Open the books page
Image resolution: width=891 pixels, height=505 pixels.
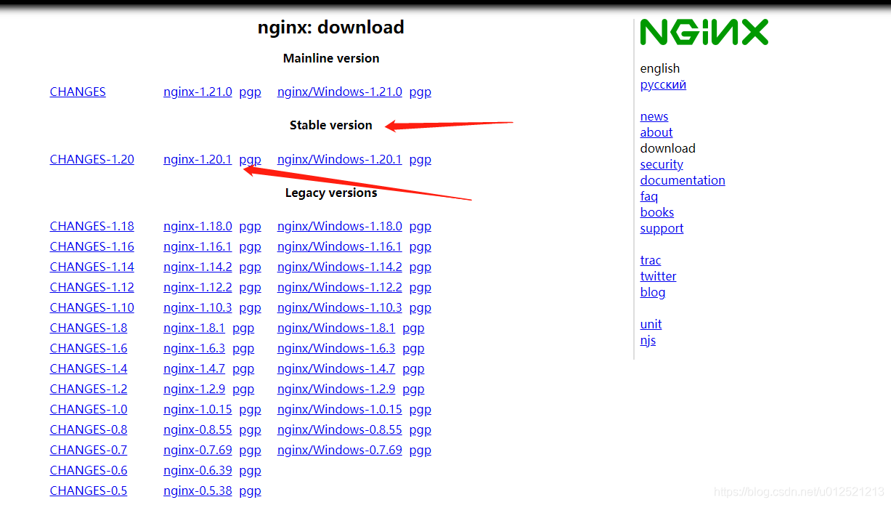[657, 213]
